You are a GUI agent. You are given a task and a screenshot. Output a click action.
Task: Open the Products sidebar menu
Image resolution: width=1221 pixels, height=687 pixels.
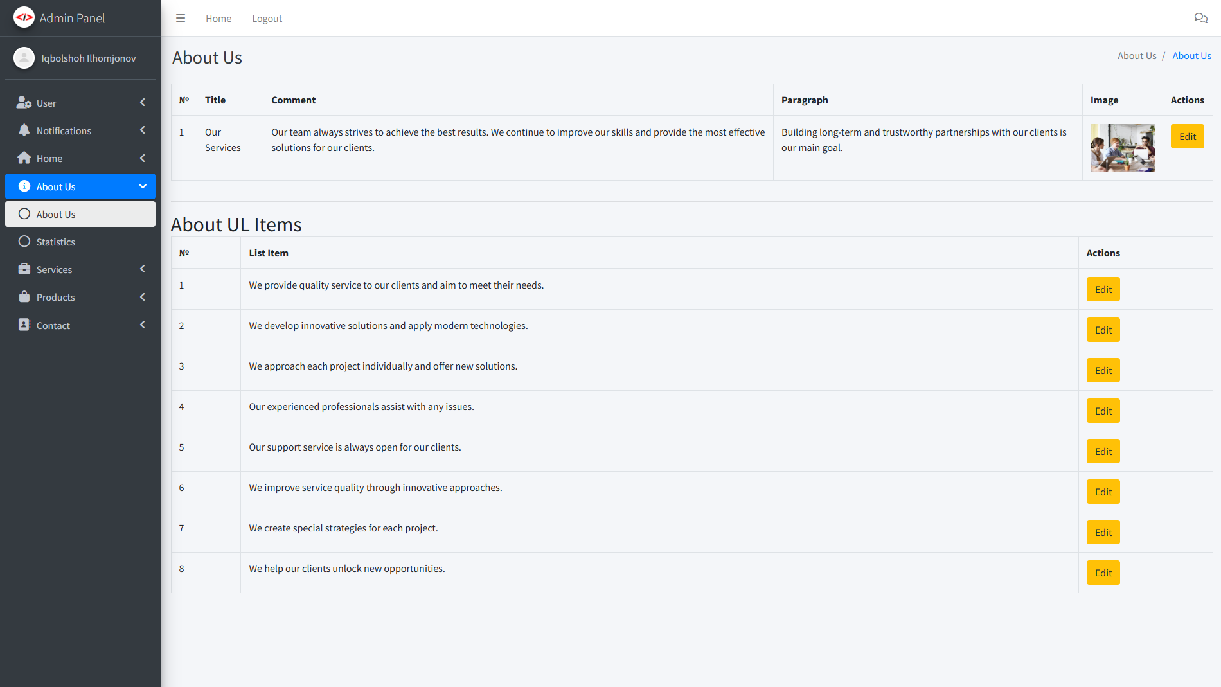tap(80, 297)
